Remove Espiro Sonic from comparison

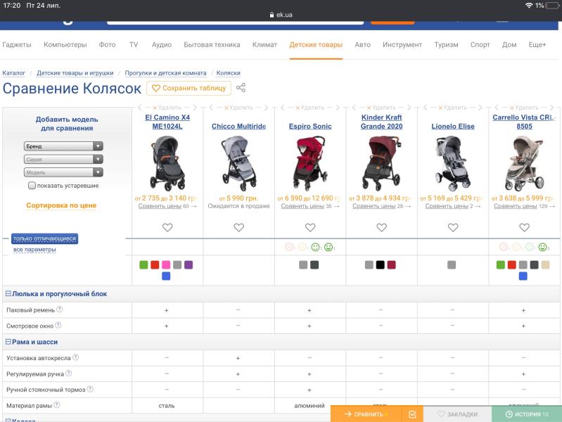(309, 108)
